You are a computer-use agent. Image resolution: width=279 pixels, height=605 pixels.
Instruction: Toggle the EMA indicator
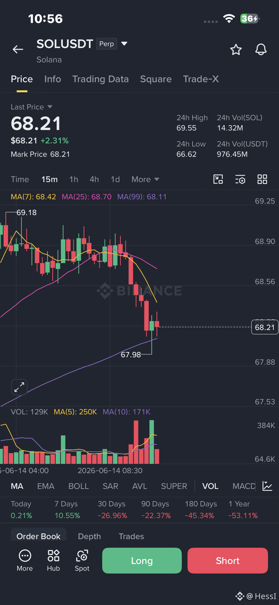tap(46, 486)
